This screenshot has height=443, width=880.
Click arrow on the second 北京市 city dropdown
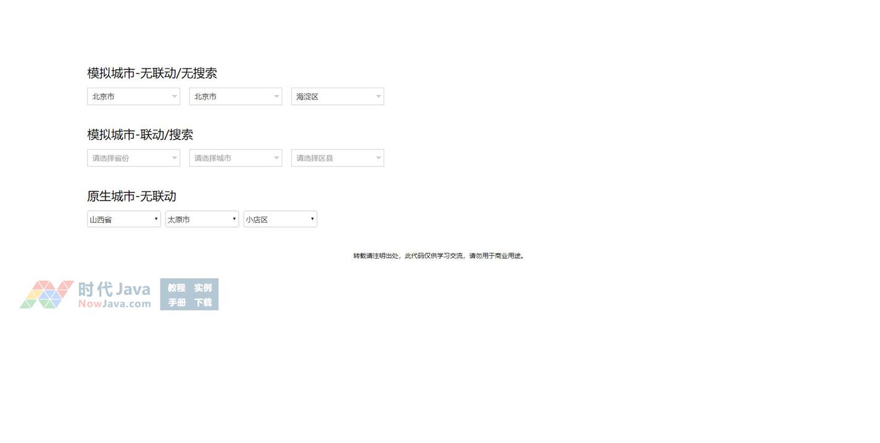coord(276,96)
